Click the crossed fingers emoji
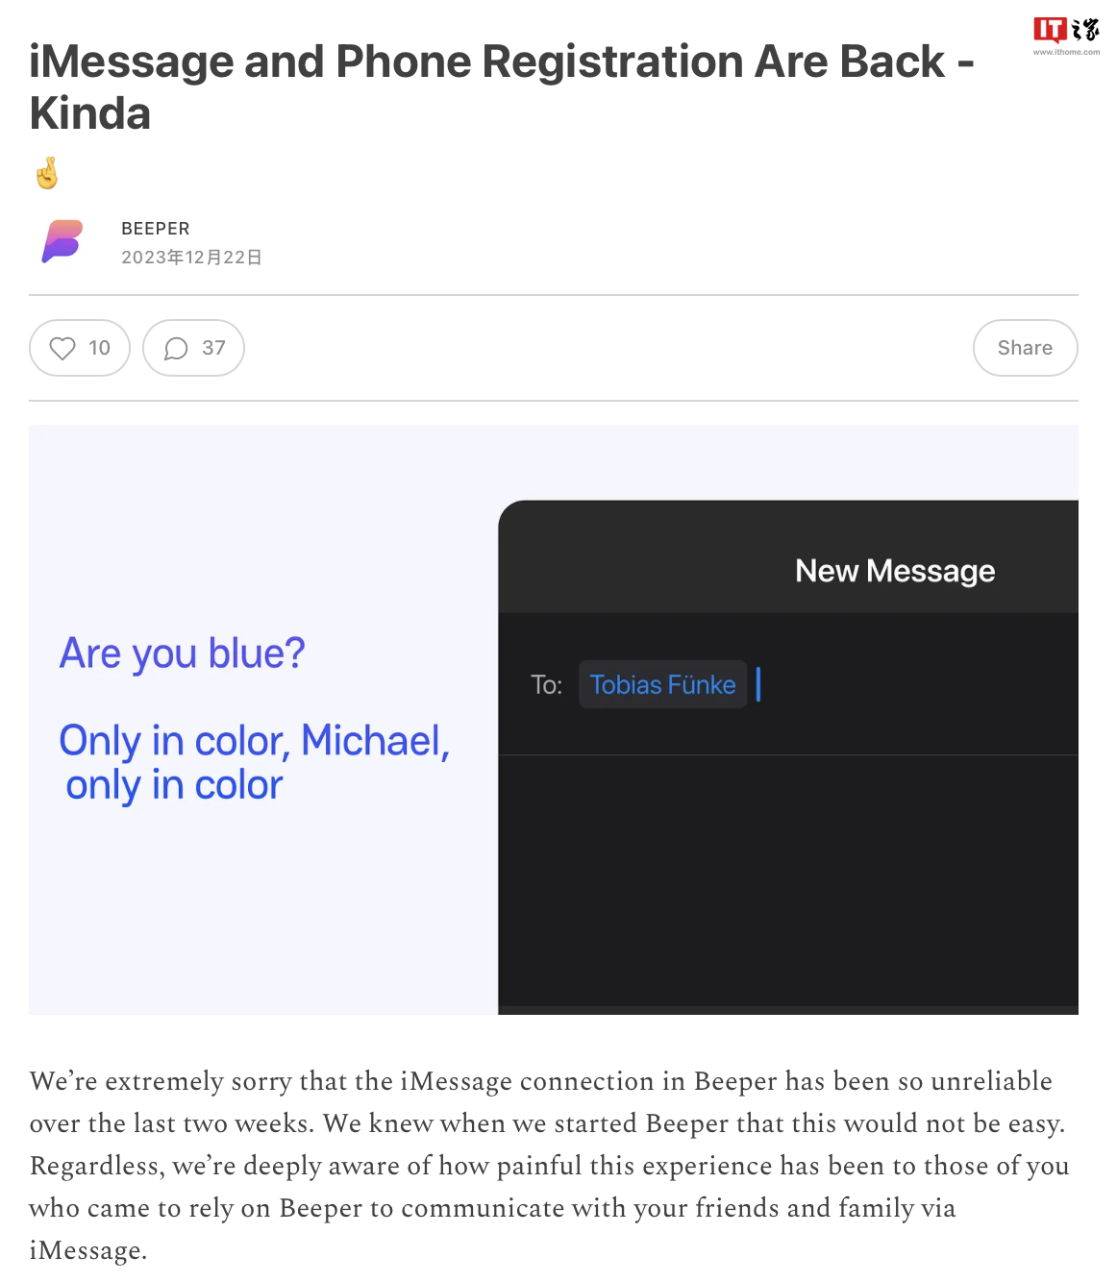Image resolution: width=1117 pixels, height=1282 pixels. tap(46, 172)
